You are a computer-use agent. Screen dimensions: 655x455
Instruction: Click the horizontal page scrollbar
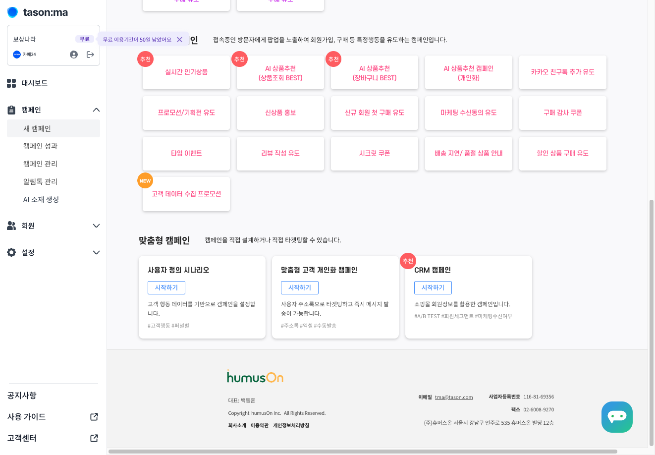pos(363,452)
